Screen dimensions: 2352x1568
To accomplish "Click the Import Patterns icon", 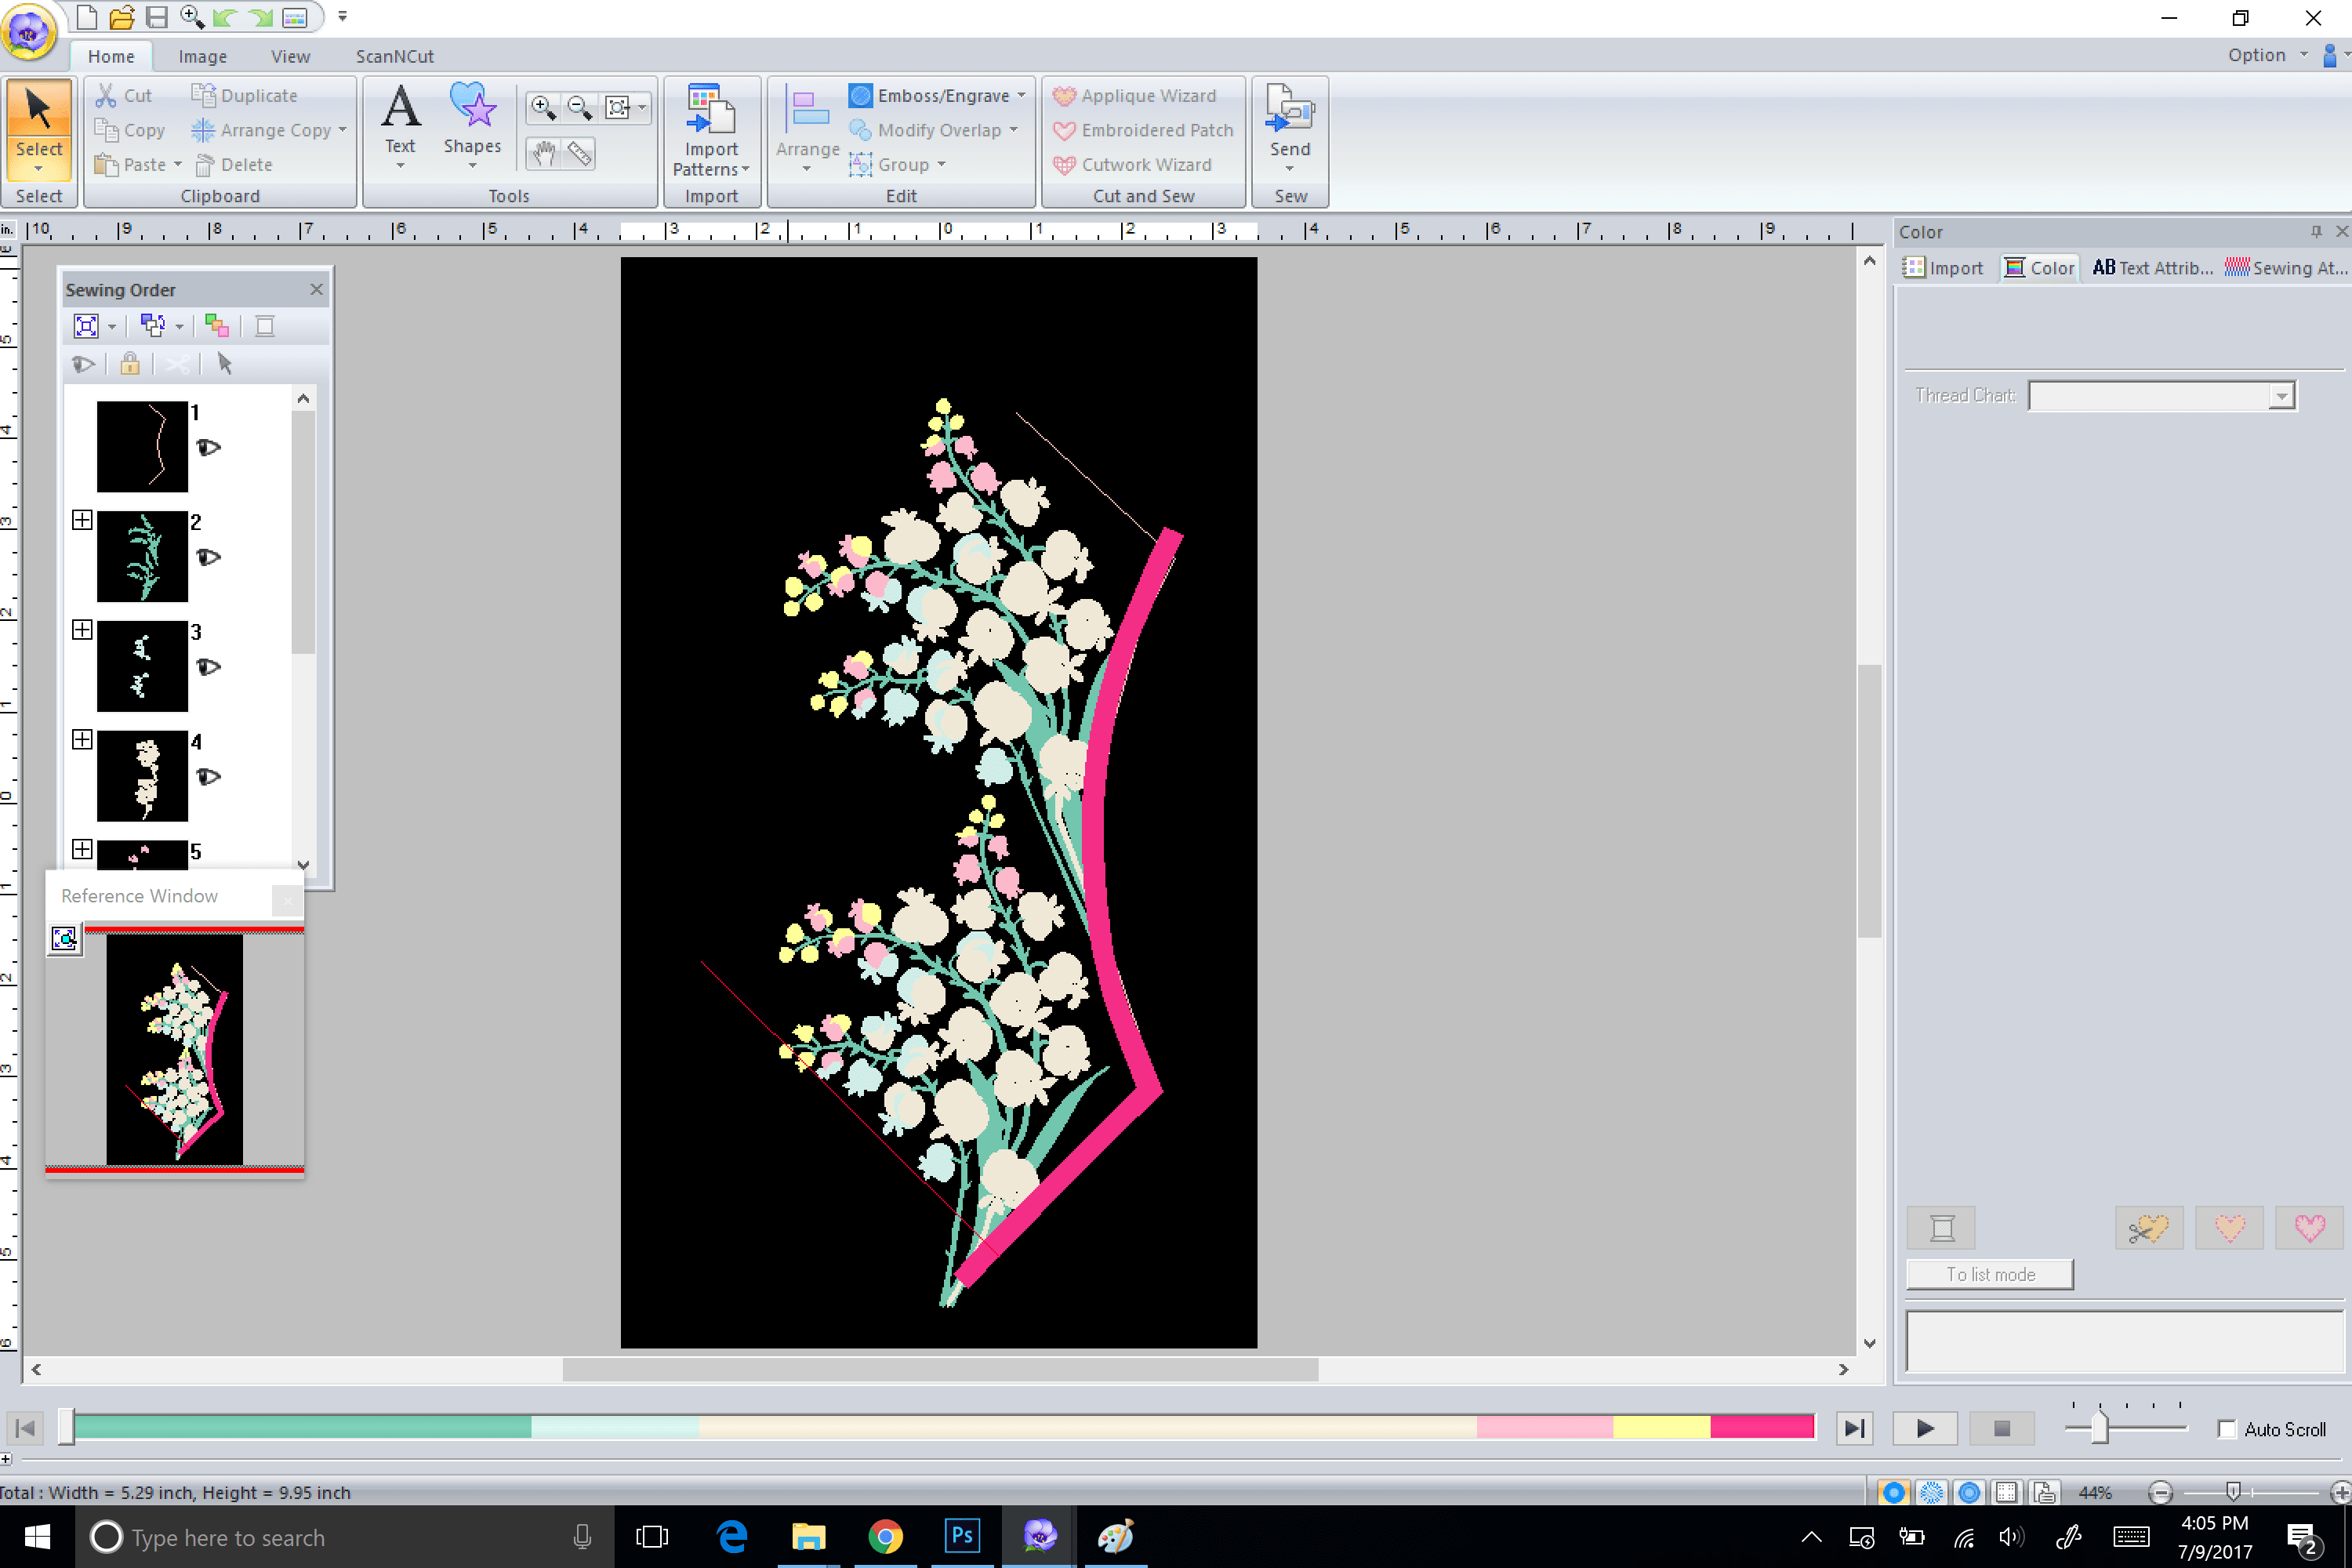I will (711, 110).
